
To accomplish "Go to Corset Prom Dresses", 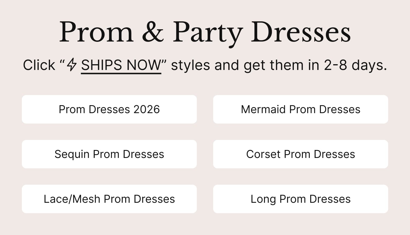I will click(301, 154).
